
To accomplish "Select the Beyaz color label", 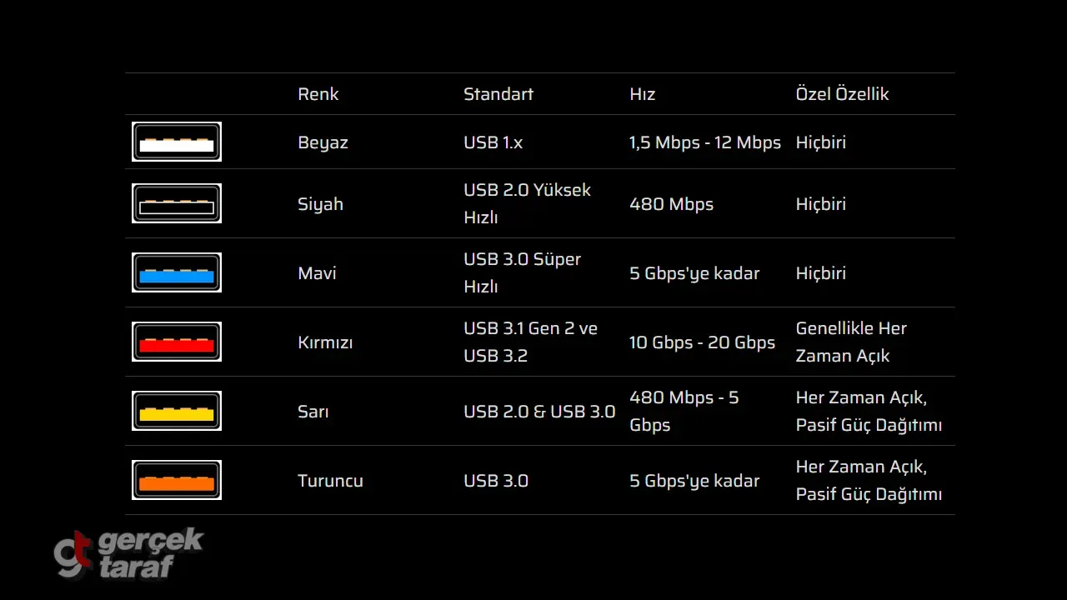I will coord(323,142).
